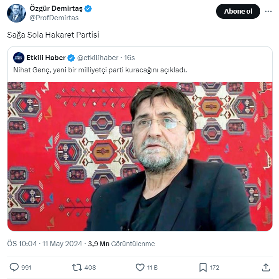Click the ÖS 10:04 · 11 May 2024 timestamp
Image resolution: width=279 pixels, height=279 pixels.
point(45,244)
